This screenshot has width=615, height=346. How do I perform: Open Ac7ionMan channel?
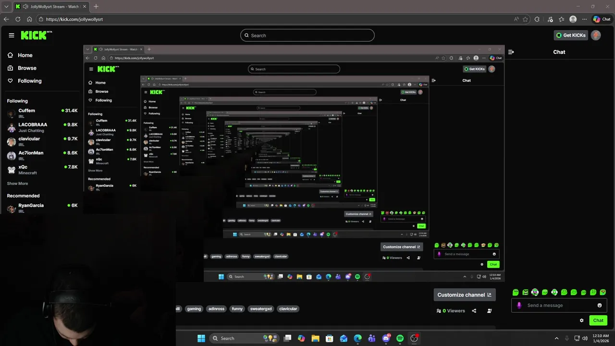[42, 156]
